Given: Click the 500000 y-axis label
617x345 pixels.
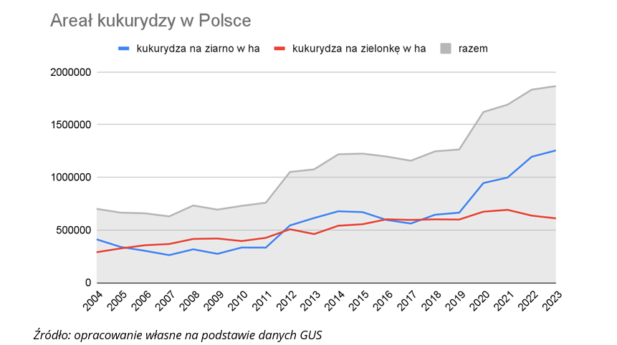Looking at the screenshot, I should (x=73, y=230).
